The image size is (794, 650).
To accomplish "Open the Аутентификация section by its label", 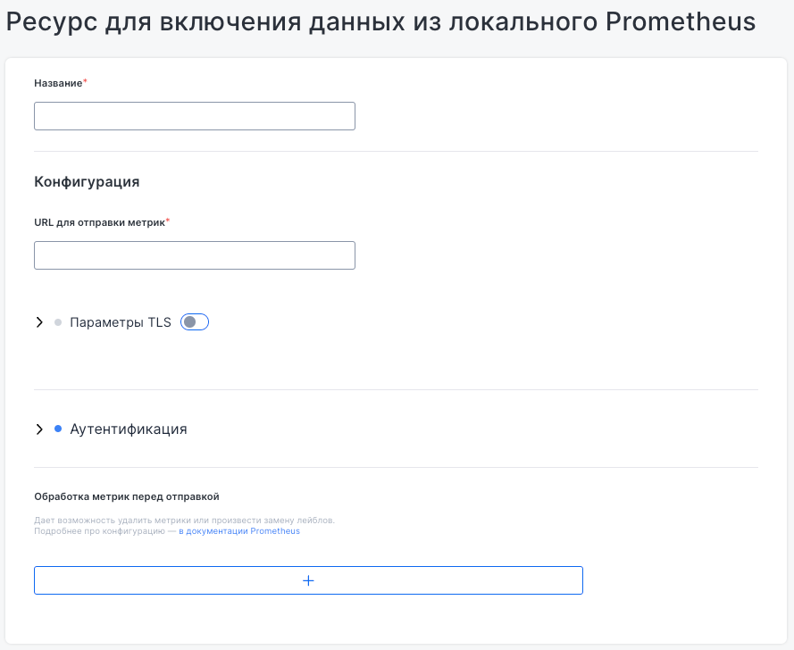I will (129, 429).
